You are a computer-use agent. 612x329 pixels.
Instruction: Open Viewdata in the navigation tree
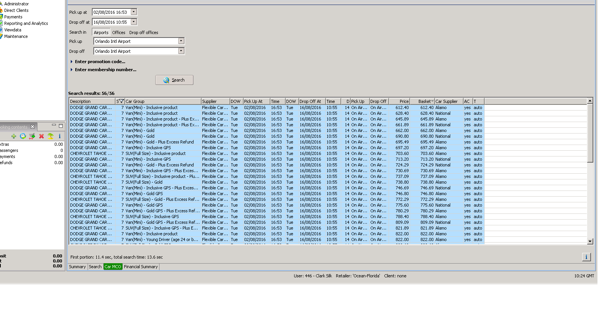pyautogui.click(x=13, y=30)
